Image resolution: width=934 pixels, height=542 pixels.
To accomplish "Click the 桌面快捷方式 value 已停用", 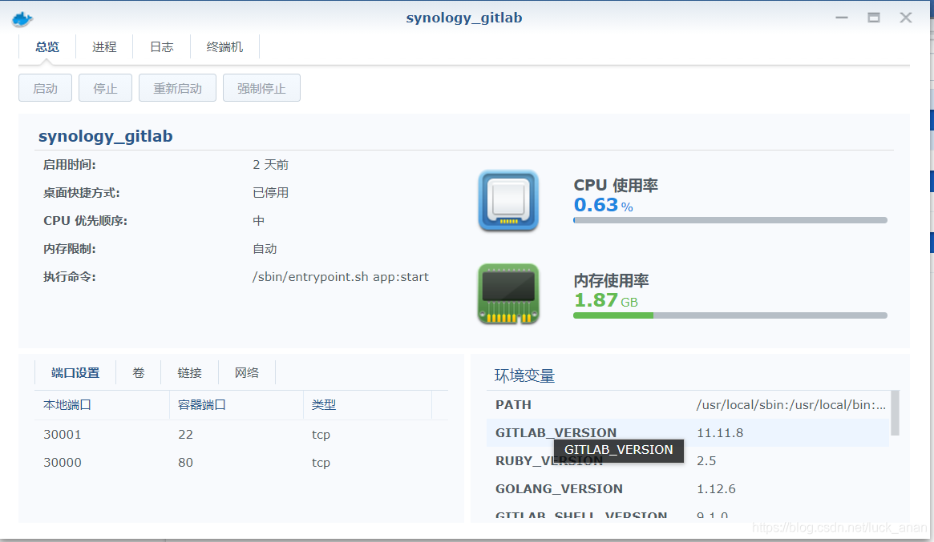I will coord(270,193).
